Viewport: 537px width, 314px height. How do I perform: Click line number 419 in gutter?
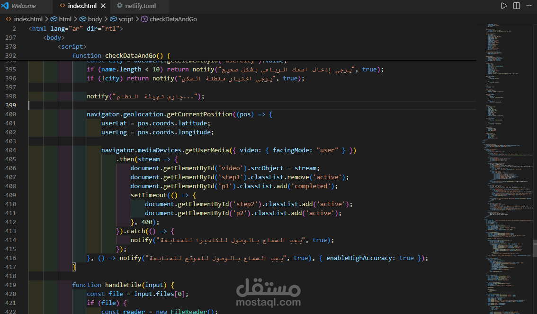[x=10, y=285]
